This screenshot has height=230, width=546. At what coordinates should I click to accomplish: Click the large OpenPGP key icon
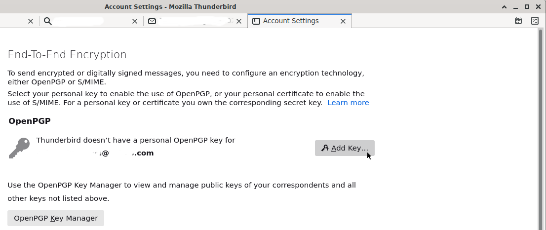click(19, 148)
